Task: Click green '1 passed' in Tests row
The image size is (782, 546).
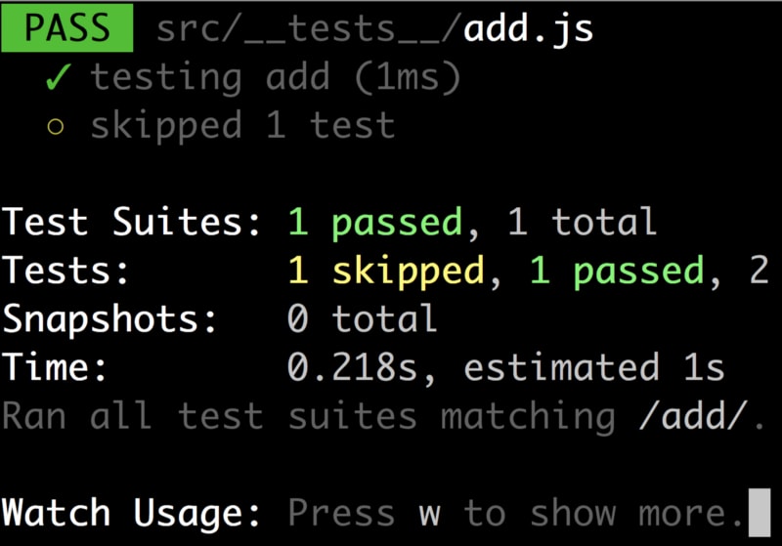Action: click(617, 272)
